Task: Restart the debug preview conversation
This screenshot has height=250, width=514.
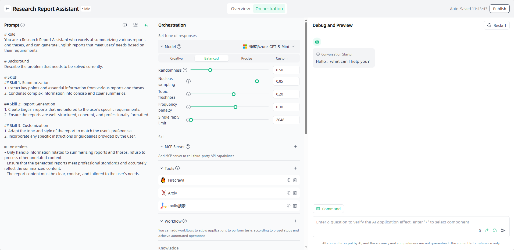Action: (x=497, y=25)
